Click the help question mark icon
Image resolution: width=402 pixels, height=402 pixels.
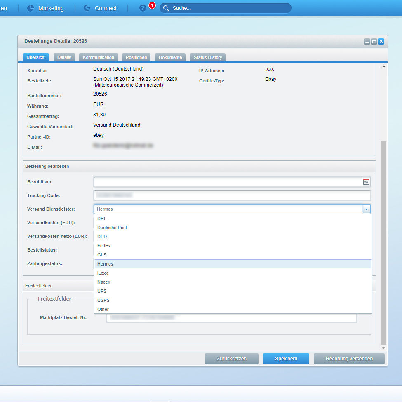point(143,8)
